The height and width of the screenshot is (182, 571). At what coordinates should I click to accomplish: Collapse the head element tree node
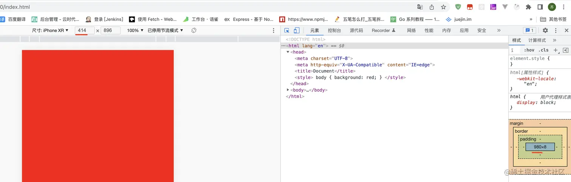[288, 52]
